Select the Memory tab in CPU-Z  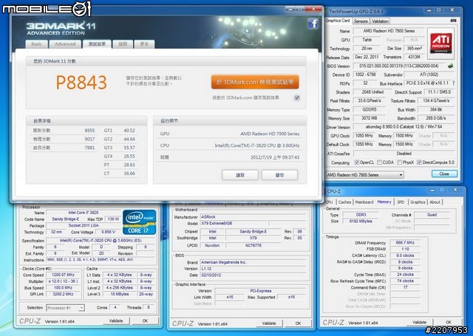pyautogui.click(x=384, y=202)
